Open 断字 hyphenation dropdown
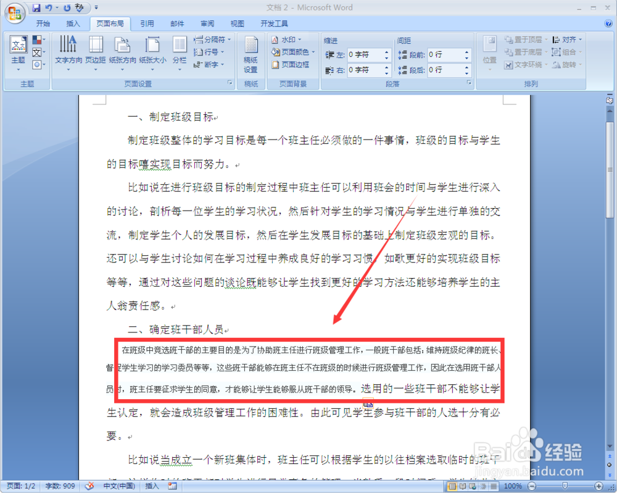Viewport: 617px width, 493px height. click(x=209, y=65)
